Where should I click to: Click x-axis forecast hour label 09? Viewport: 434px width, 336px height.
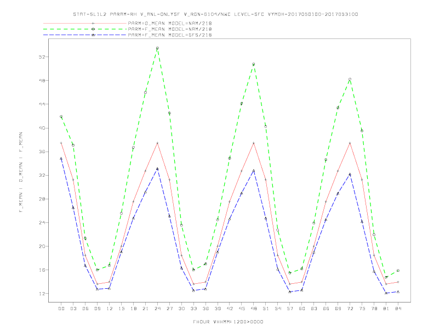click(x=97, y=309)
